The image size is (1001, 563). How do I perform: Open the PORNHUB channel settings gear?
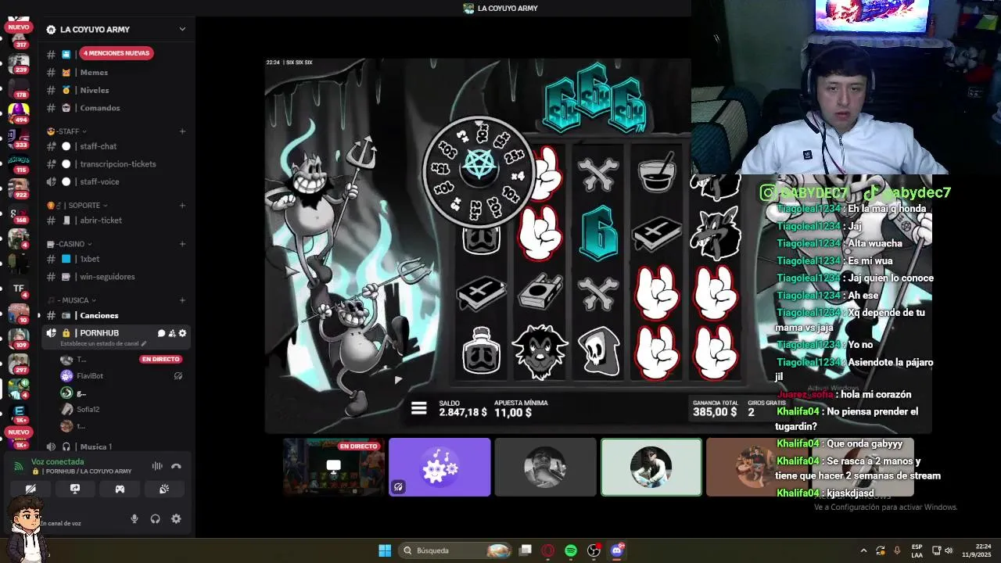tap(183, 333)
